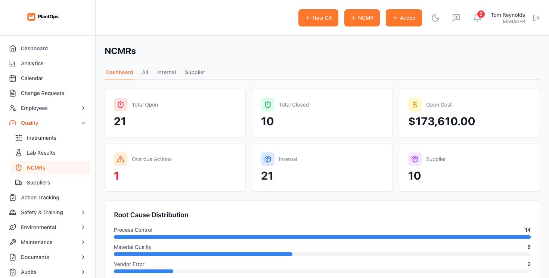Expand the Maintenance section chevron
This screenshot has height=278, width=549.
[x=83, y=242]
